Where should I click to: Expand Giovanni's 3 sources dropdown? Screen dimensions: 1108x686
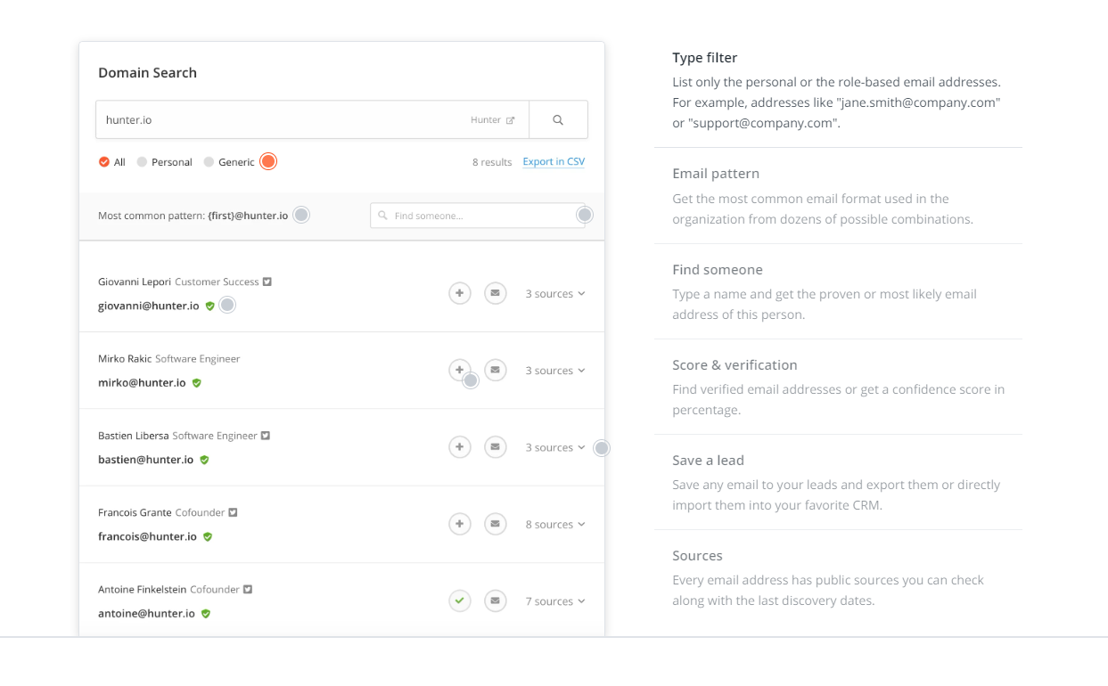pos(554,294)
